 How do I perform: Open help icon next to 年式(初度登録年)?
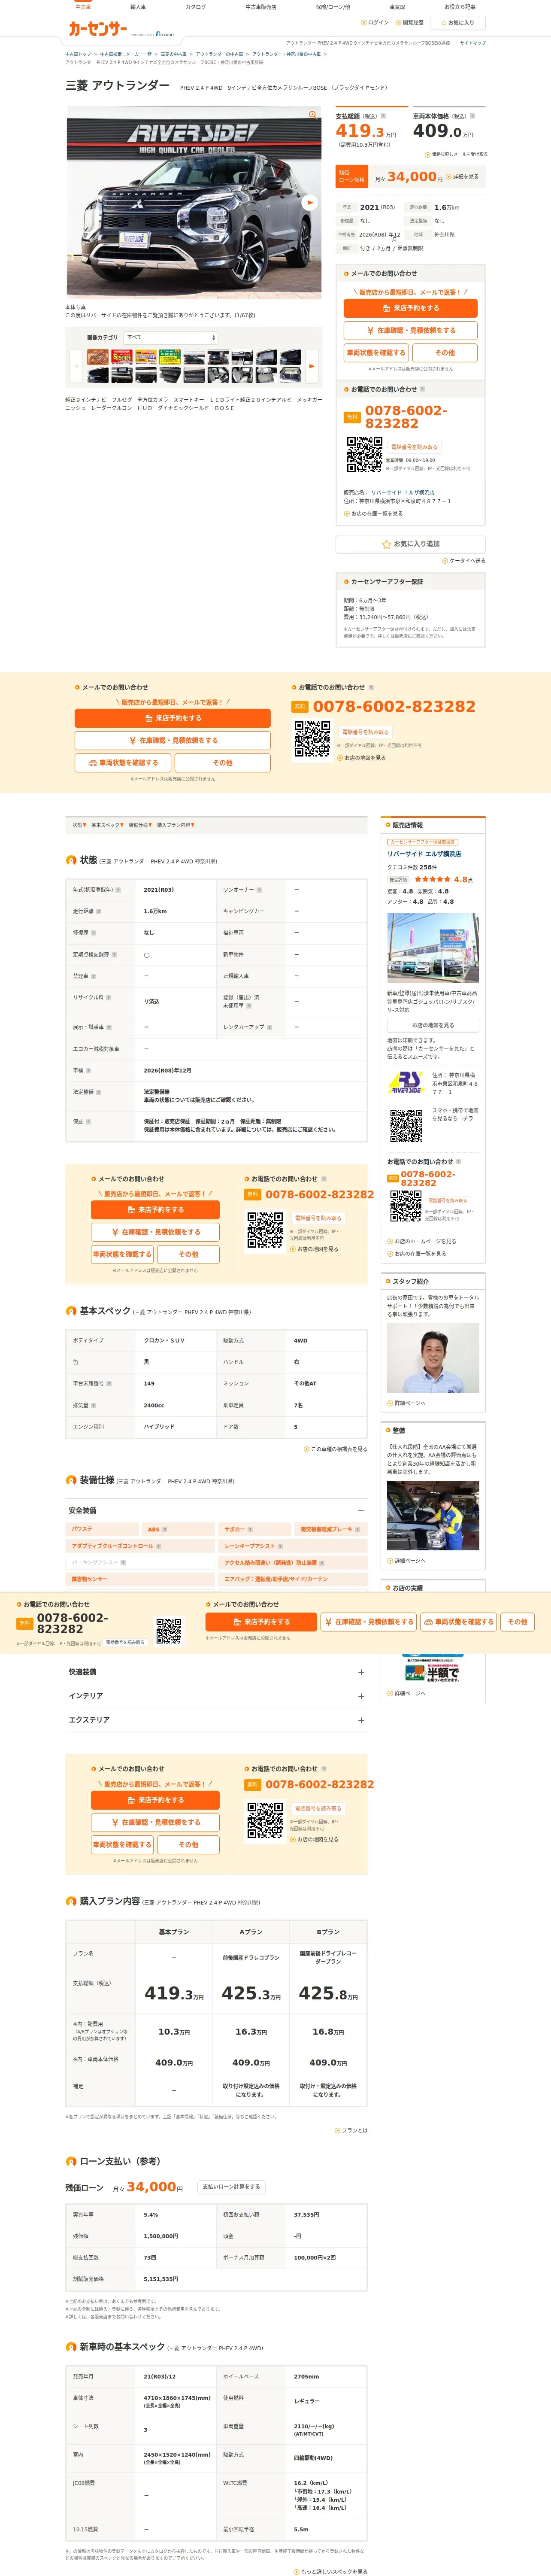tap(118, 889)
